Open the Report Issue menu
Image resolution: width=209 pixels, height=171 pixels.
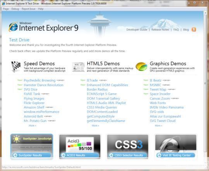[x=29, y=9]
